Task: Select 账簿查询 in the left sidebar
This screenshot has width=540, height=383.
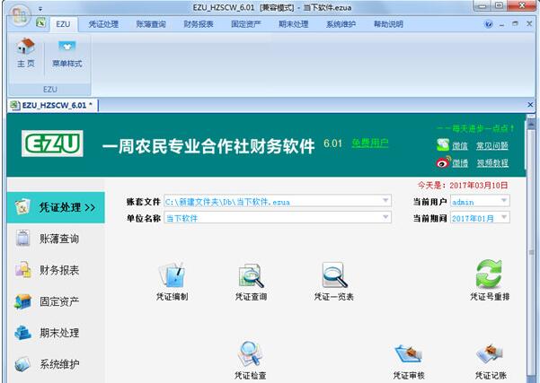Action: click(56, 239)
